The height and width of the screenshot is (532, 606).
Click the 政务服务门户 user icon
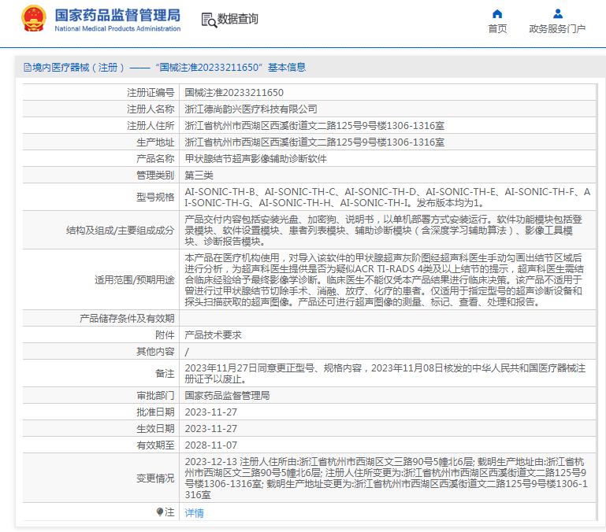click(x=557, y=14)
